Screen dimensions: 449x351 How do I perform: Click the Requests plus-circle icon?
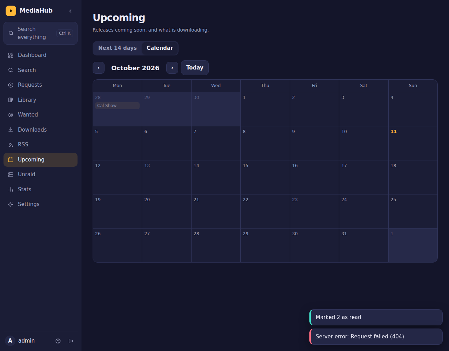click(11, 85)
